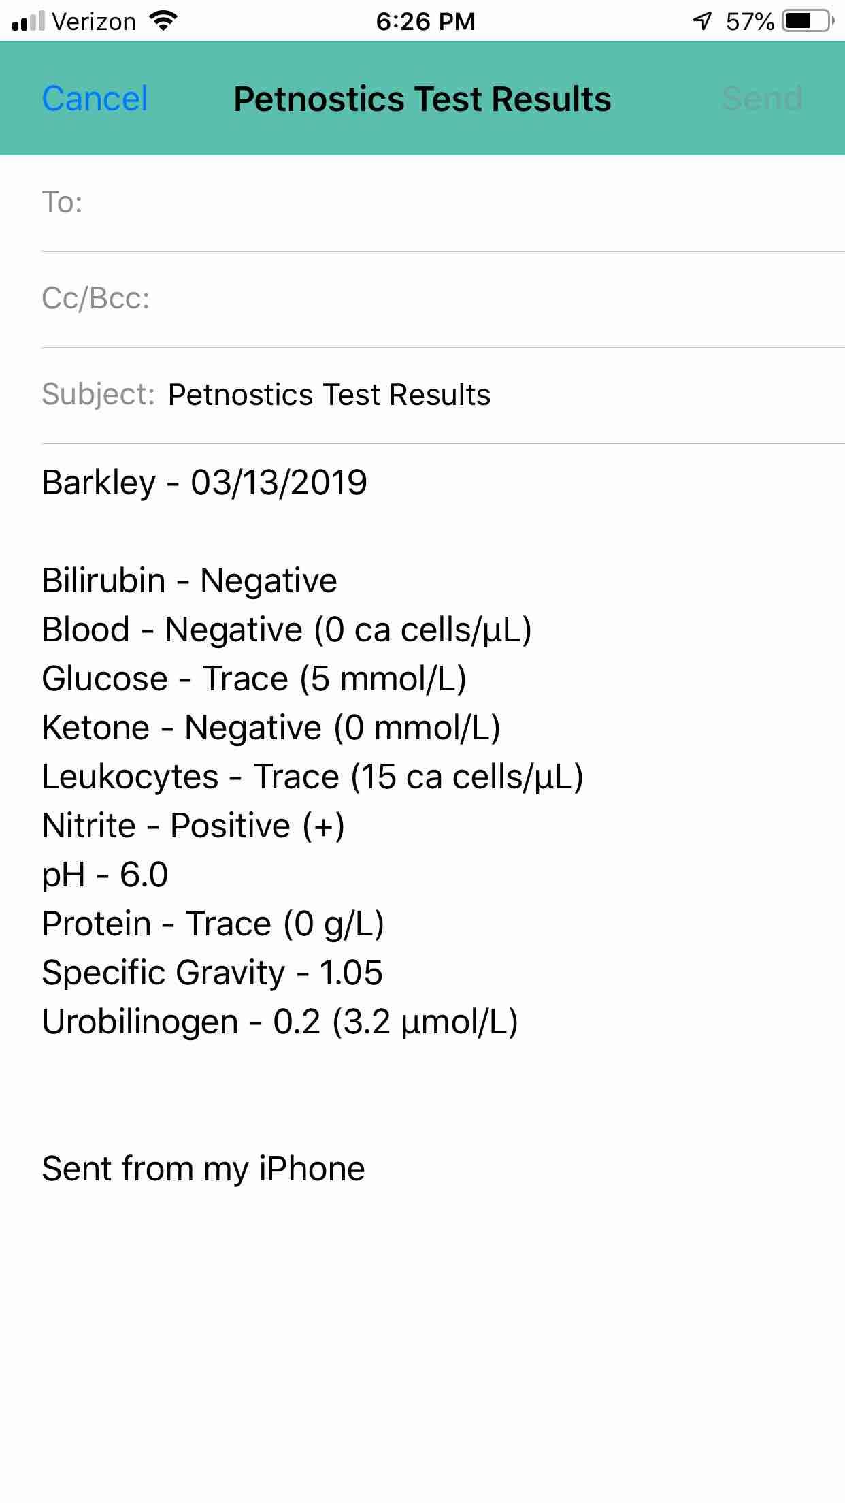Tap the greyed-out Send button
The width and height of the screenshot is (845, 1503).
(761, 99)
